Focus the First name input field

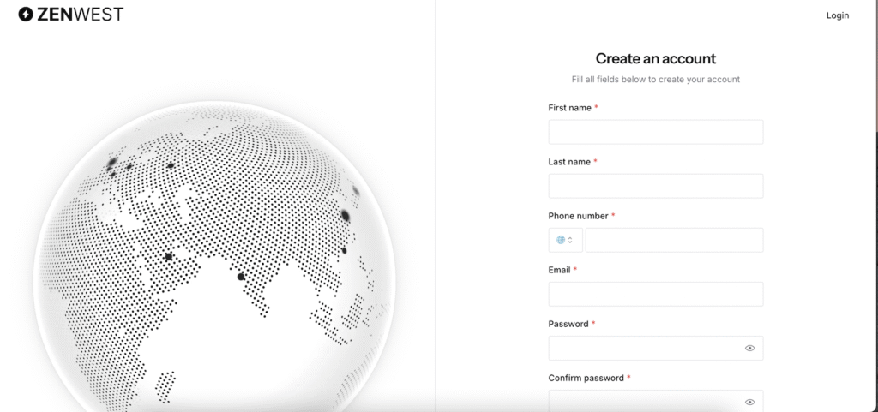coord(656,132)
